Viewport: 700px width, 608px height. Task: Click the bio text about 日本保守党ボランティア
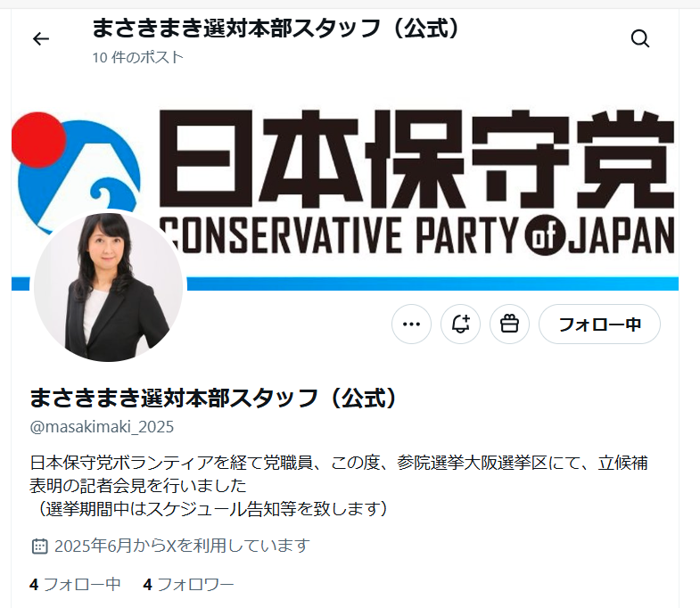click(338, 485)
